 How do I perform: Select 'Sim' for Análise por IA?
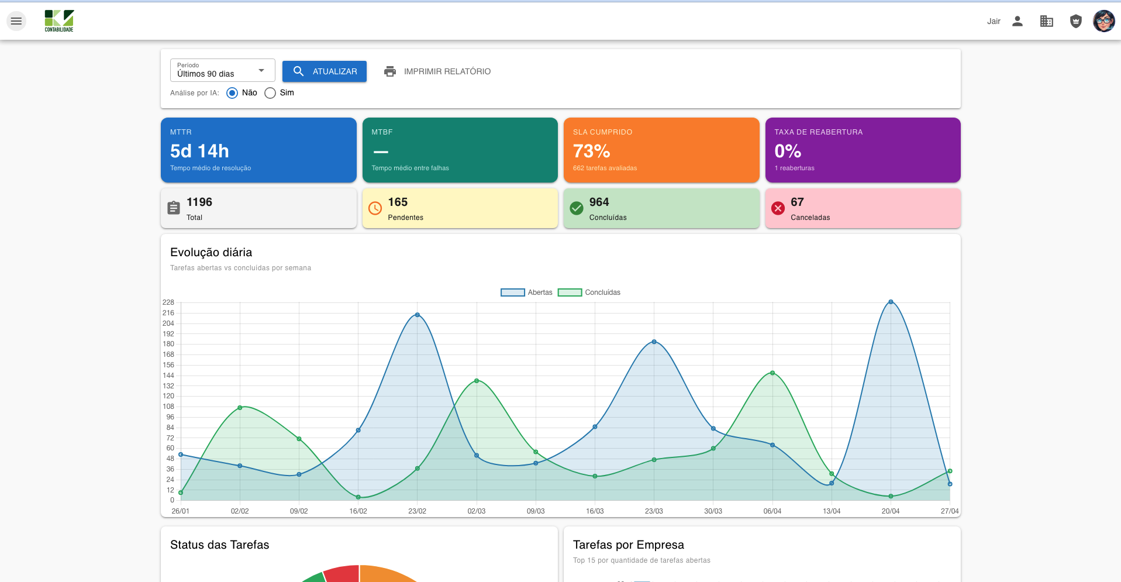point(270,93)
